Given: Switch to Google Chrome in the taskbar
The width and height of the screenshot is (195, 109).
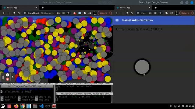Looking at the screenshot, I should pyautogui.click(x=22, y=106).
